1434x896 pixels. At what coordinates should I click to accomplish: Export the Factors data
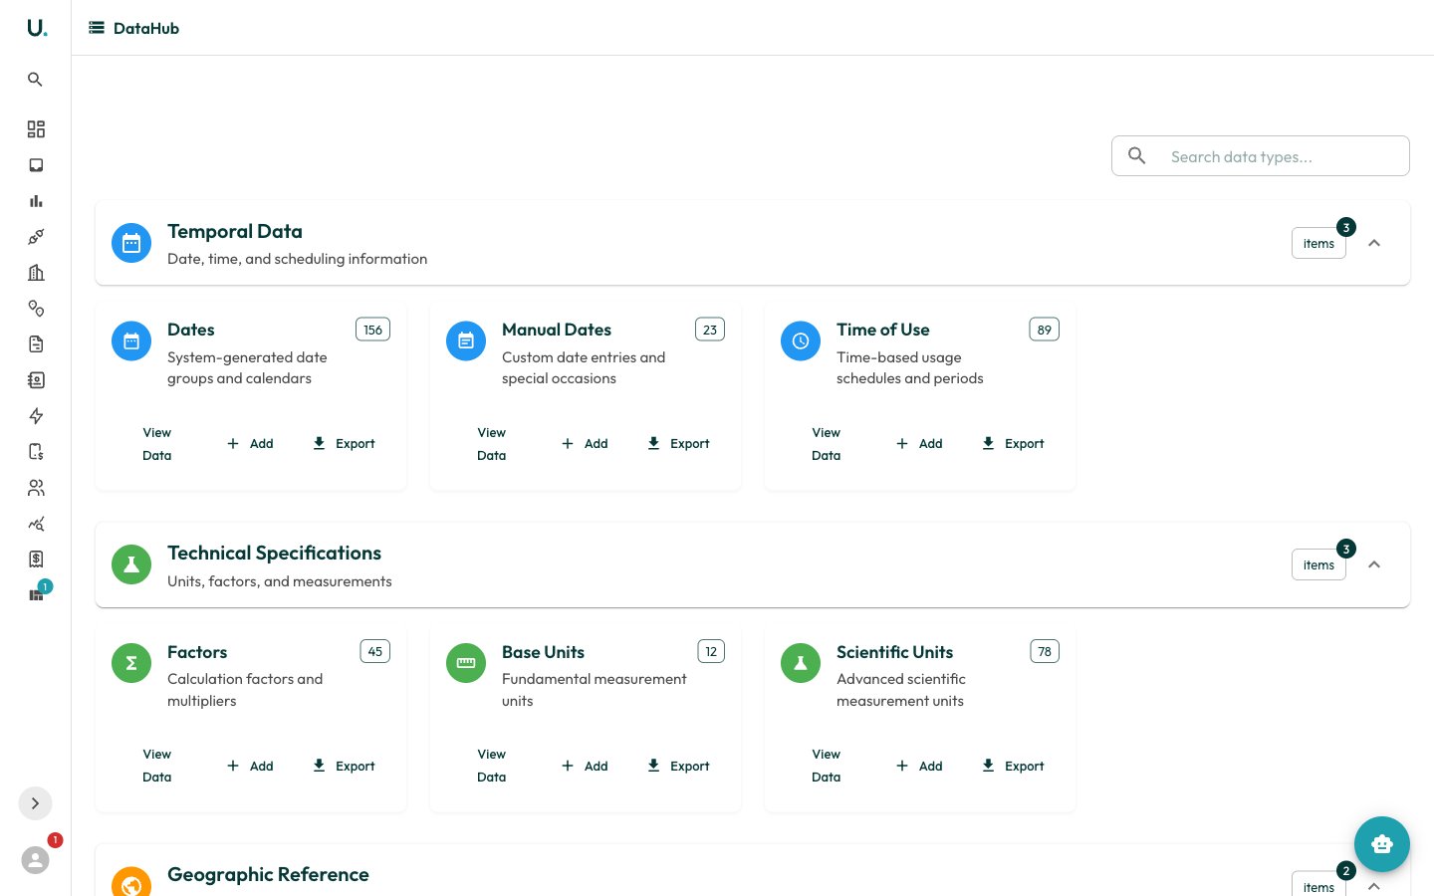(344, 766)
